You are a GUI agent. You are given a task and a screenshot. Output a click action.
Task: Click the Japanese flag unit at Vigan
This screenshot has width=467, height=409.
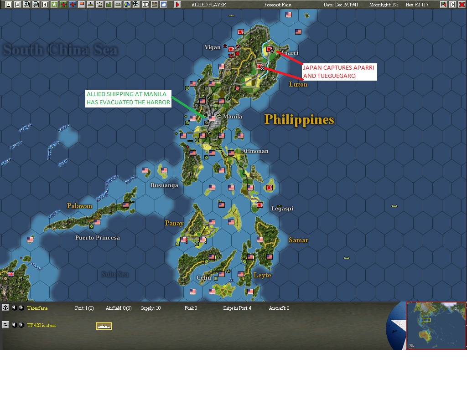231,49
